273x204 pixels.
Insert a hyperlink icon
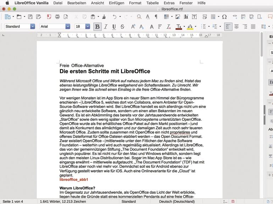tap(235, 17)
